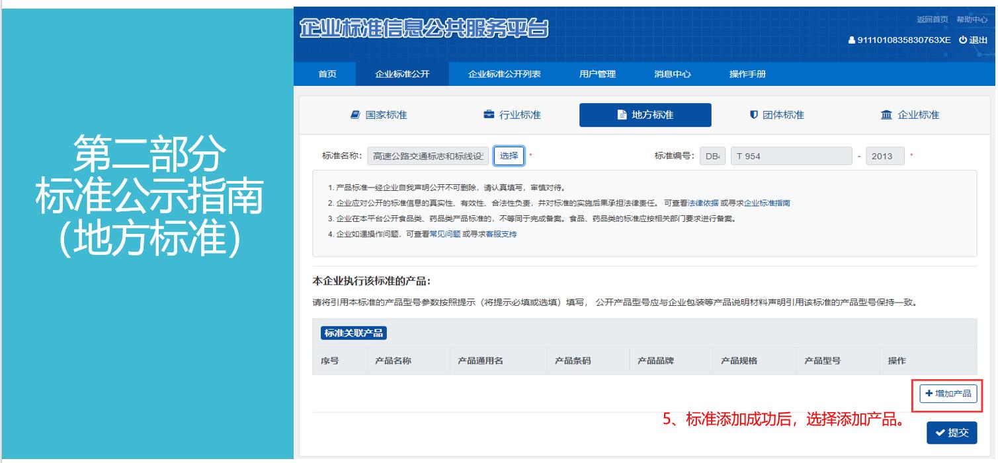Image resolution: width=998 pixels, height=463 pixels.
Task: Open the 客服支持 link
Action: pos(501,234)
